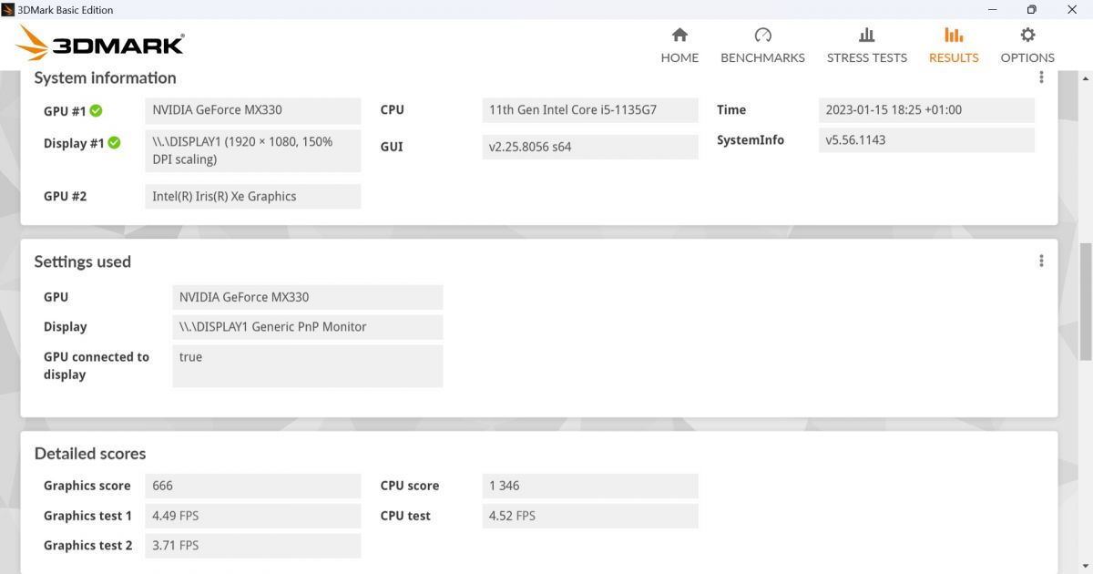Click the 3DMark title bar app icon
This screenshot has height=574, width=1093.
tap(7, 9)
